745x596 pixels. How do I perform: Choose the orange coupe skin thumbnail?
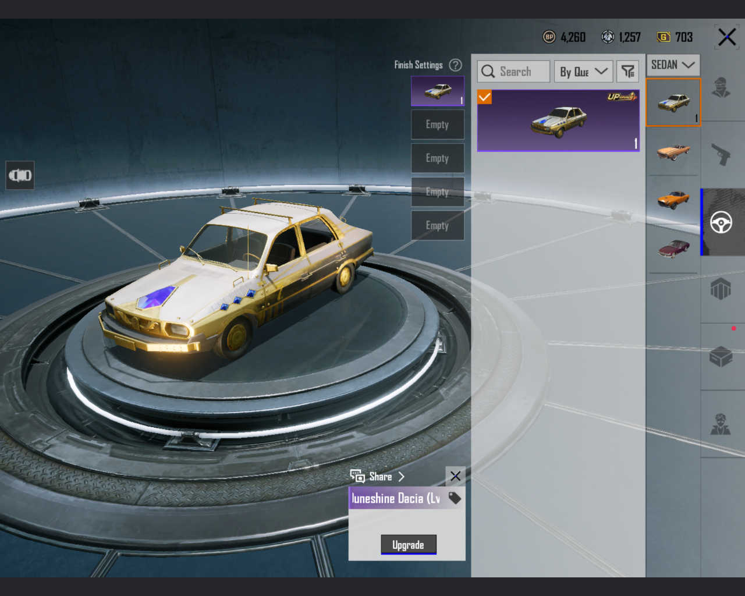(x=673, y=200)
